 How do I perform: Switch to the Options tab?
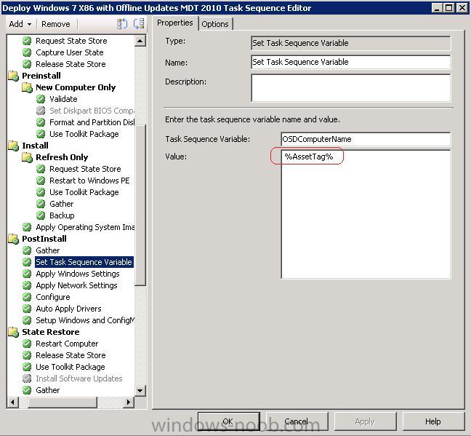click(x=215, y=24)
